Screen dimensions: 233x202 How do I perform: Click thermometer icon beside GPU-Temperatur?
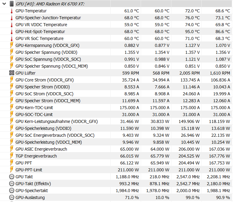point(12,11)
